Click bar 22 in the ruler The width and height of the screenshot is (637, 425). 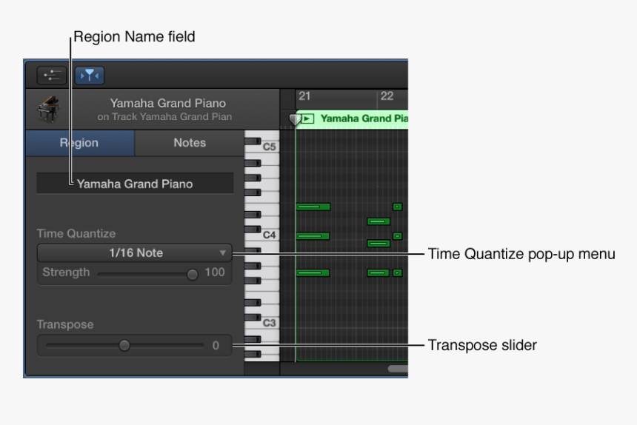[x=387, y=96]
